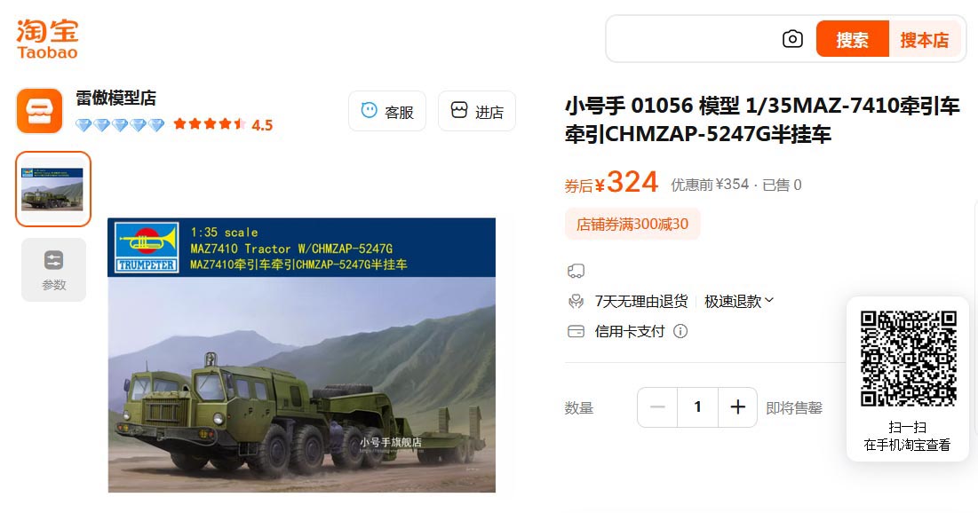This screenshot has width=978, height=513.
Task: Click the 搜本店 search-in-shop button
Action: click(x=925, y=39)
